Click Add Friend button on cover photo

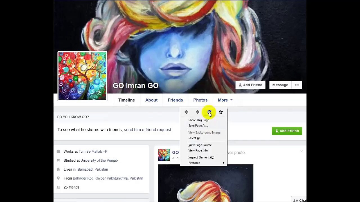[250, 85]
